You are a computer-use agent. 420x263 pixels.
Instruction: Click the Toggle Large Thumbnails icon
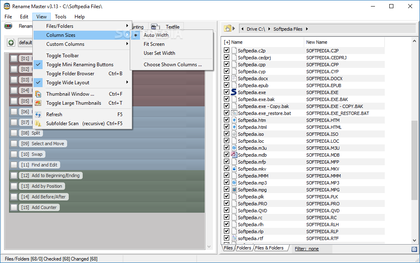[x=38, y=103]
